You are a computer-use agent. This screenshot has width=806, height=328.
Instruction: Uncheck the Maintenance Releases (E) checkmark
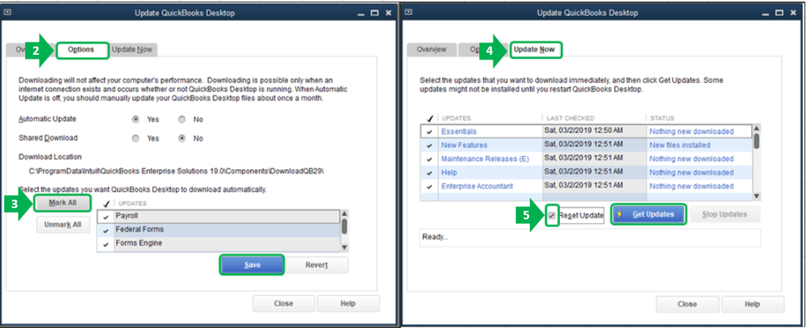click(x=429, y=159)
